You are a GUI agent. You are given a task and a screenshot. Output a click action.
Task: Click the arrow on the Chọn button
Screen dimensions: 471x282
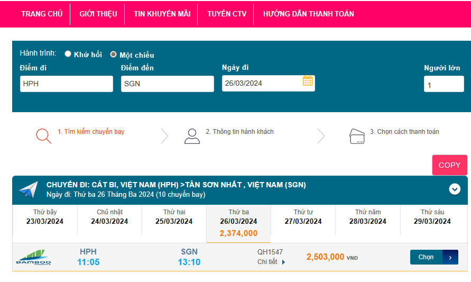tap(450, 257)
